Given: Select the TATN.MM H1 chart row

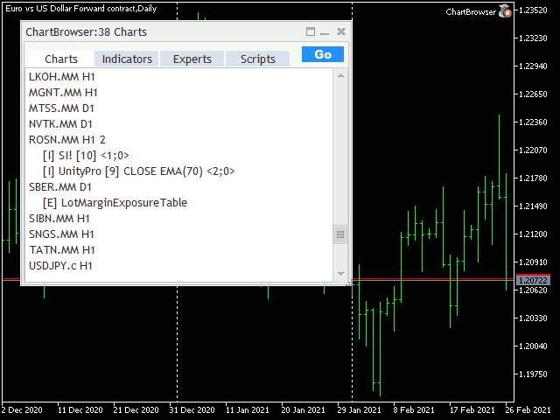Looking at the screenshot, I should pos(179,249).
